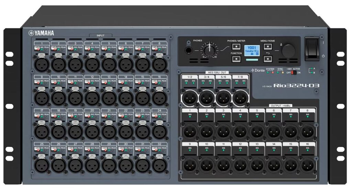The height and width of the screenshot is (188, 352).
Task: Click input 27 channel number label
Action: pyautogui.click(x=75, y=144)
